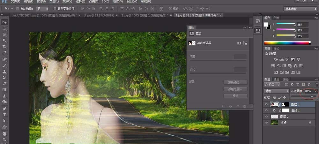
Task: Open the Adjustments panel flyout menu
Action: pos(316,49)
